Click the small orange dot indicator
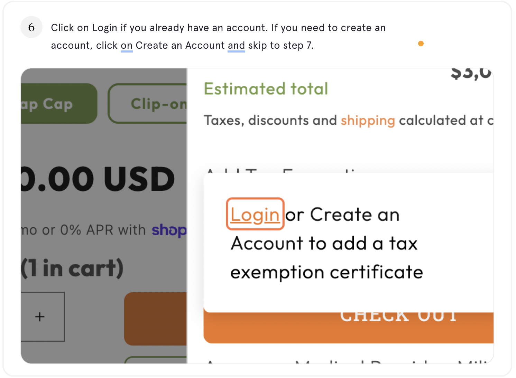The image size is (516, 378). click(x=421, y=44)
